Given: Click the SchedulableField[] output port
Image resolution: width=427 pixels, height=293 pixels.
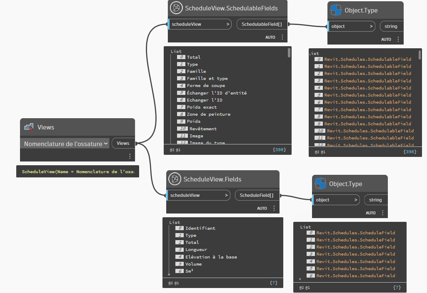Looking at the screenshot, I should click(262, 24).
